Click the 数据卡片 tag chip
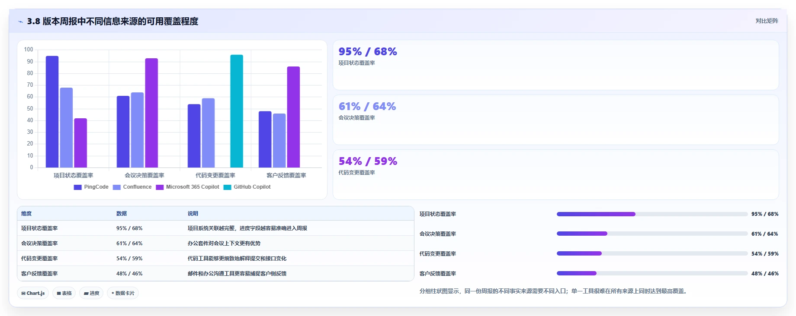The image size is (796, 316). click(x=123, y=293)
